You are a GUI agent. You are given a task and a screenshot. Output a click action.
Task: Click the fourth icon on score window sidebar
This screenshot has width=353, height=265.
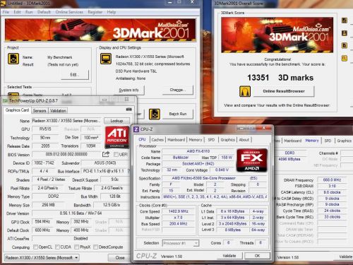point(345,58)
